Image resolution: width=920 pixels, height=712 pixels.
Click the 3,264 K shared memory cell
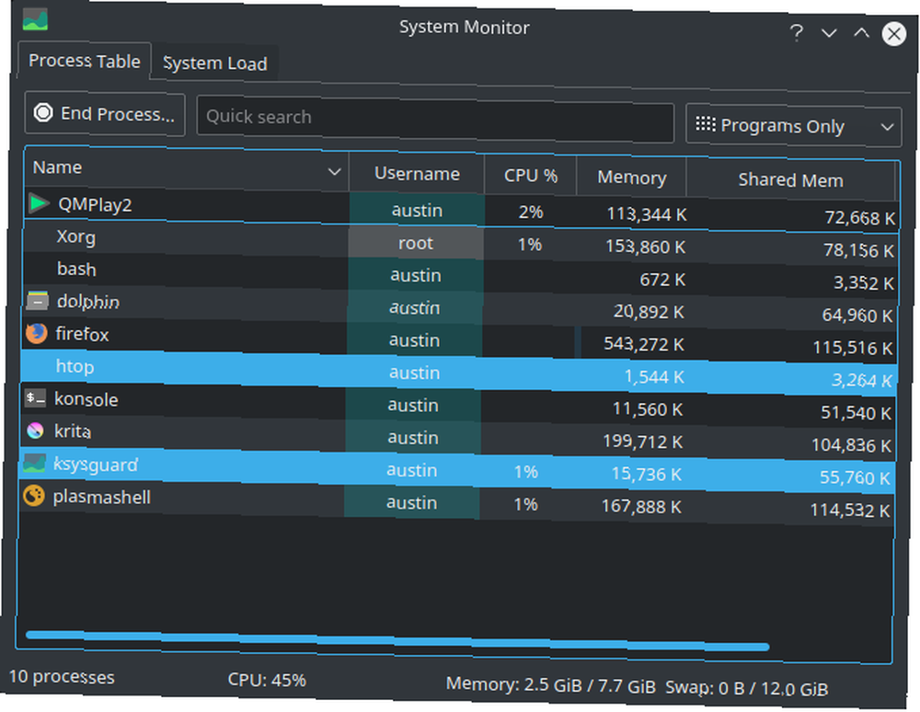[x=862, y=380]
